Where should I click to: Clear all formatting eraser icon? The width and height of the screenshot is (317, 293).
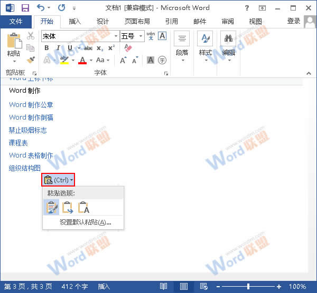(x=128, y=48)
